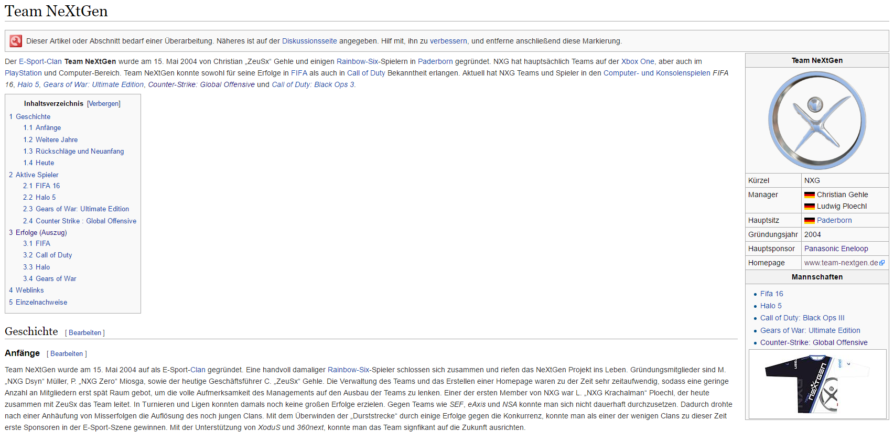
Task: Open the Team NeXtGen logo image
Action: 817,120
